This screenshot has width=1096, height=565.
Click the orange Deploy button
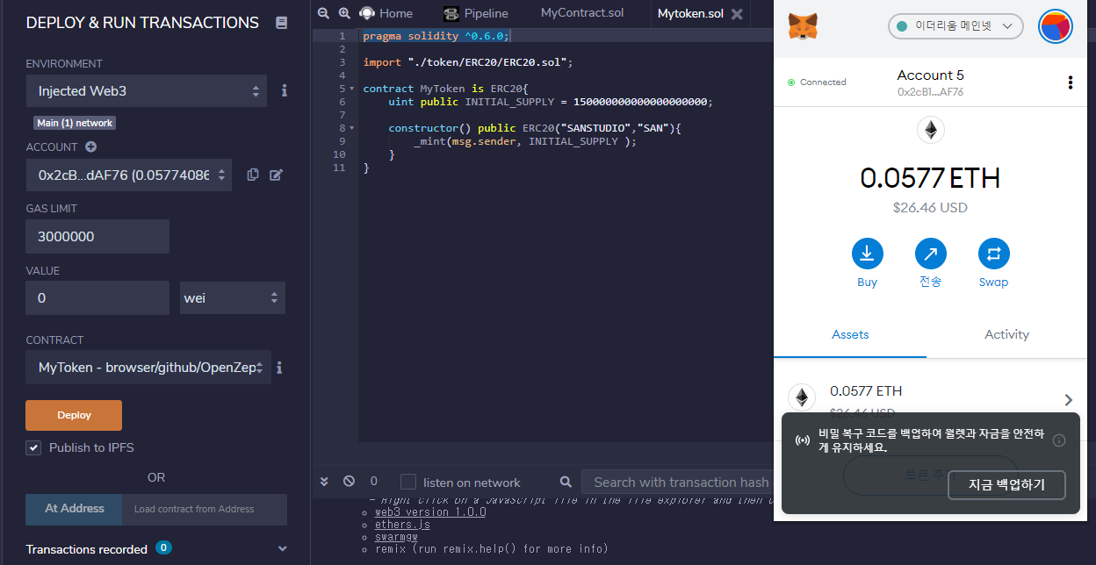(x=74, y=415)
